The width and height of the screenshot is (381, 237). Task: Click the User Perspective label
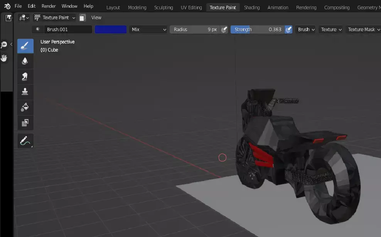point(57,42)
